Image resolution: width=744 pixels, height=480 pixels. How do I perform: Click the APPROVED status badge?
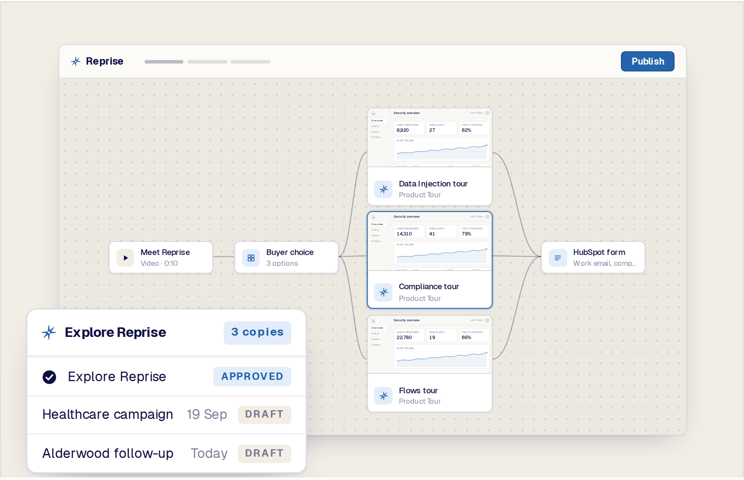[x=252, y=376]
